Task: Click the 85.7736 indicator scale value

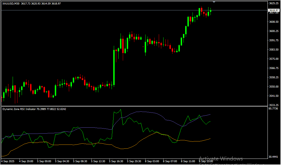Action: pos(273,108)
